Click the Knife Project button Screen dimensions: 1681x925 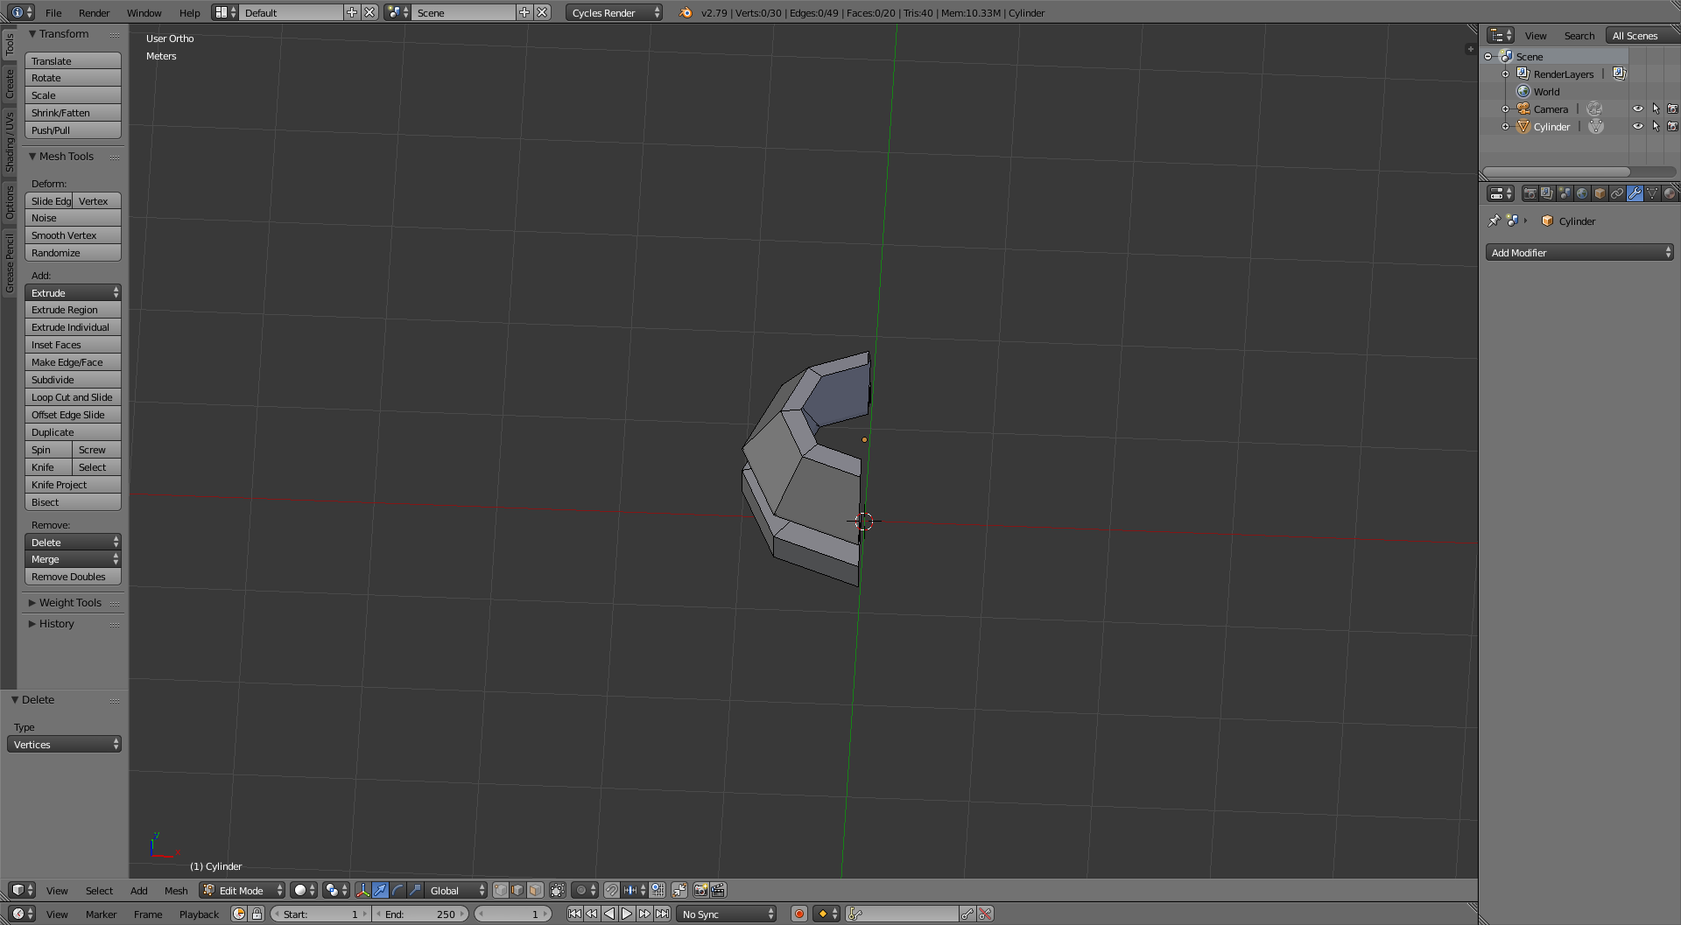click(73, 485)
